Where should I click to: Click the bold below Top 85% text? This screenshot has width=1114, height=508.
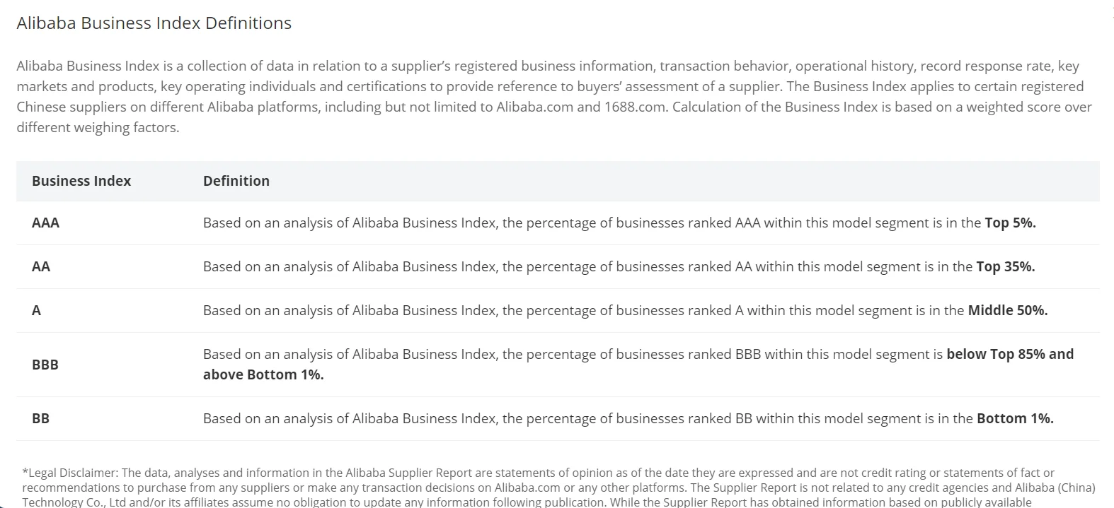[1009, 354]
